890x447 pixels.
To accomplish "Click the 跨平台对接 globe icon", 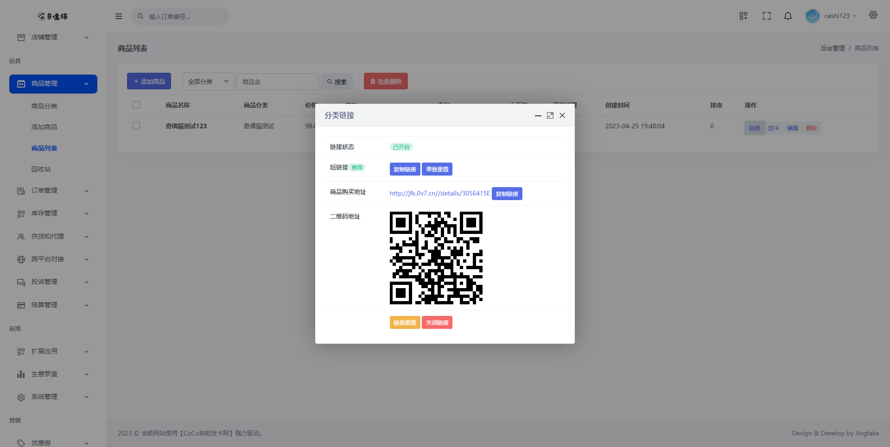I will point(21,259).
